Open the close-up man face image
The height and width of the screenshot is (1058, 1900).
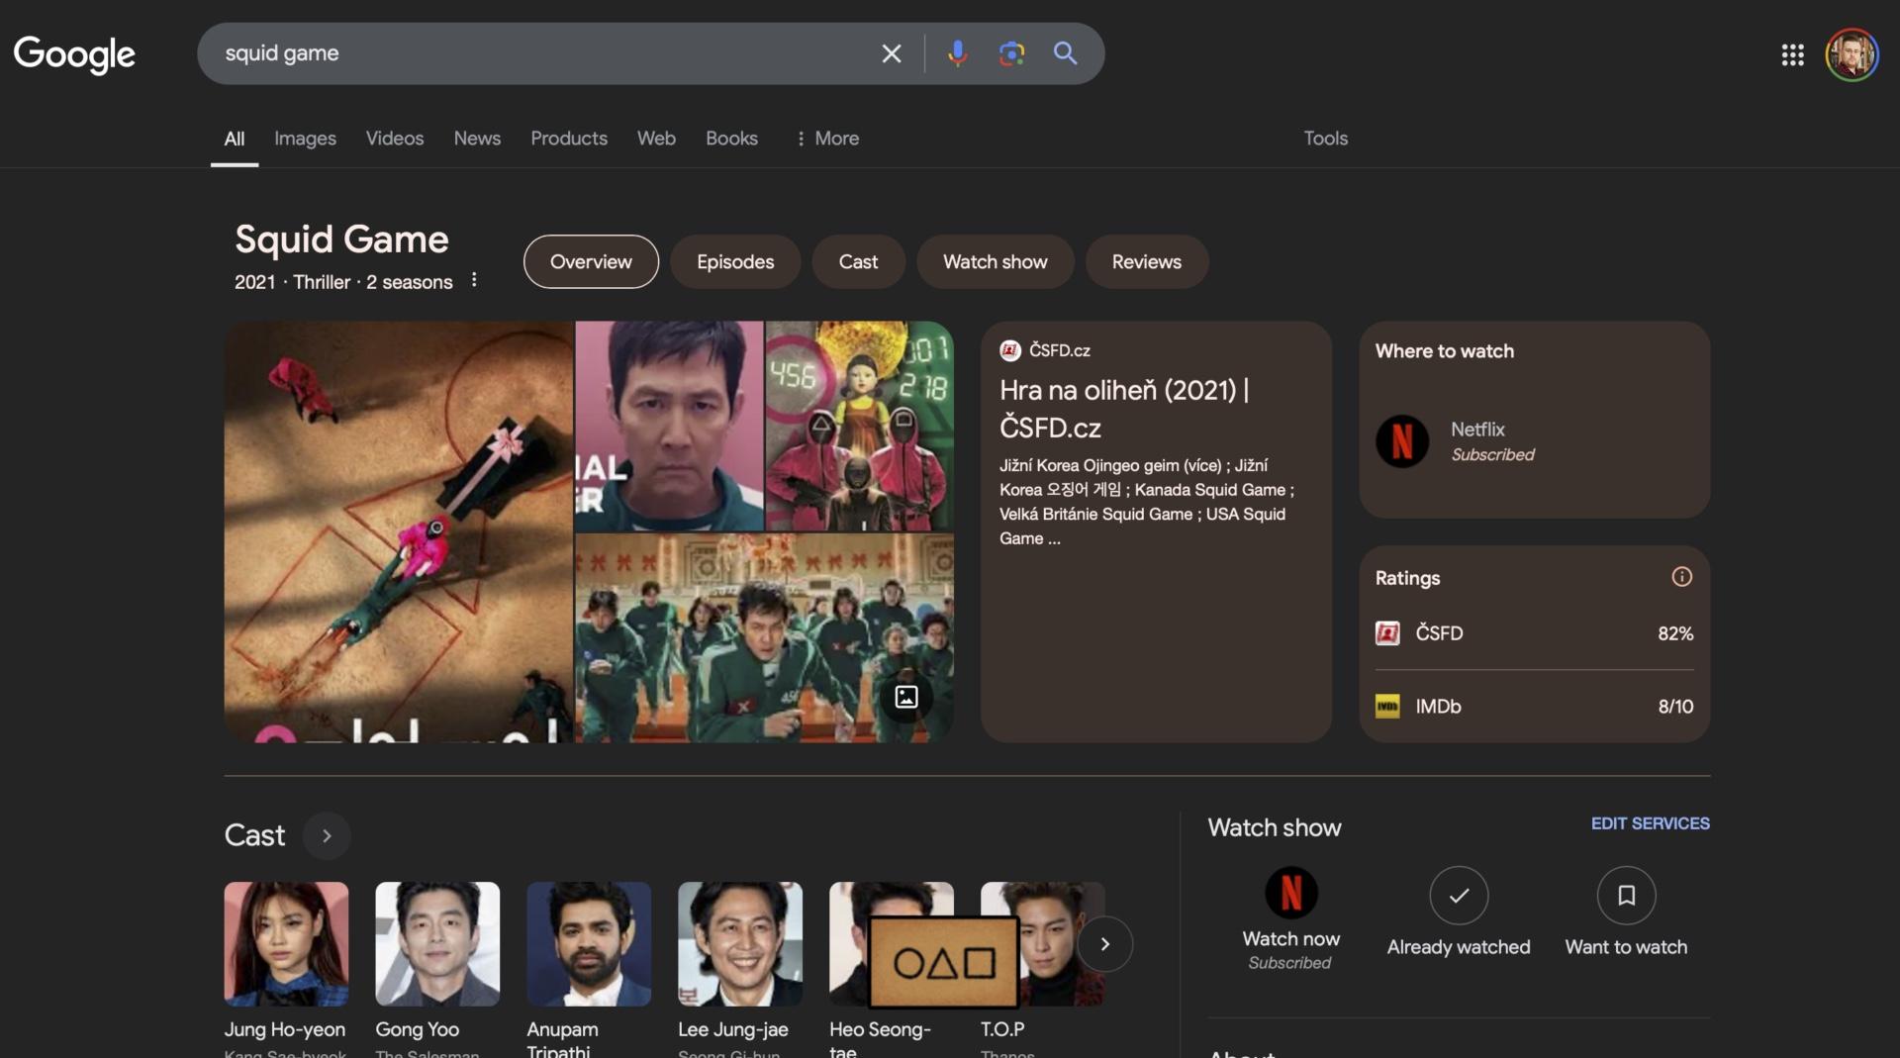pyautogui.click(x=670, y=426)
